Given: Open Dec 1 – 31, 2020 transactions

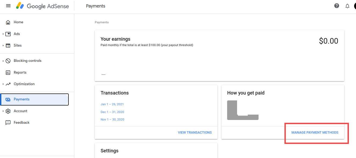Looking at the screenshot, I should coord(112,112).
